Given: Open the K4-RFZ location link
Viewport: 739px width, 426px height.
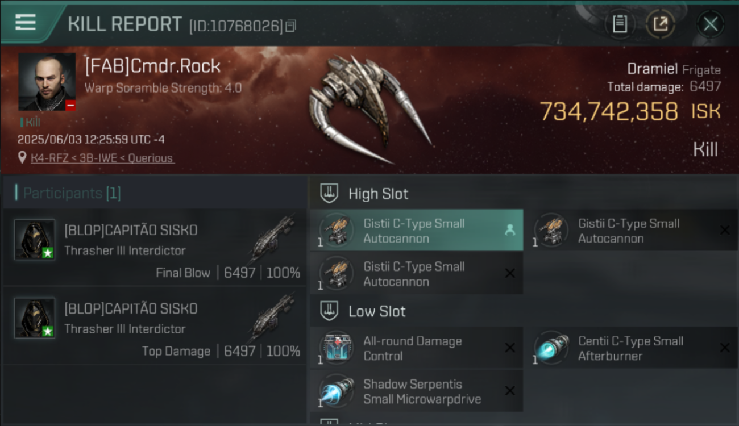Looking at the screenshot, I should pos(103,158).
